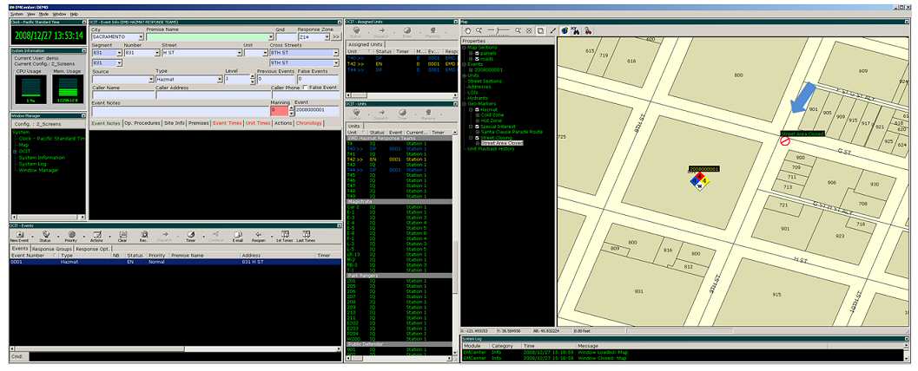The image size is (918, 371).
Task: Open the Window menu in menu bar
Action: point(58,14)
